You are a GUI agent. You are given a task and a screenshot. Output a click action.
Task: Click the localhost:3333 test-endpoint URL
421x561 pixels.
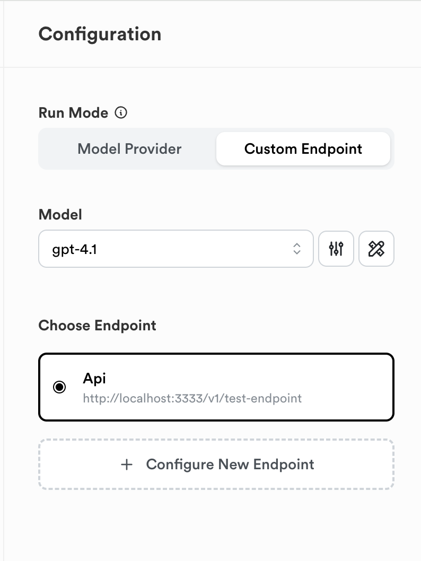192,398
